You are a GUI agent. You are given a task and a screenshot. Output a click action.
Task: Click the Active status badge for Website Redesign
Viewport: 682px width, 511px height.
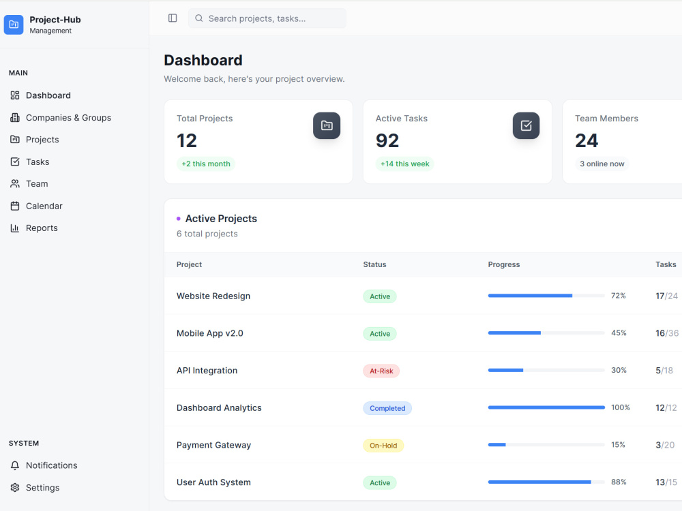pos(380,296)
